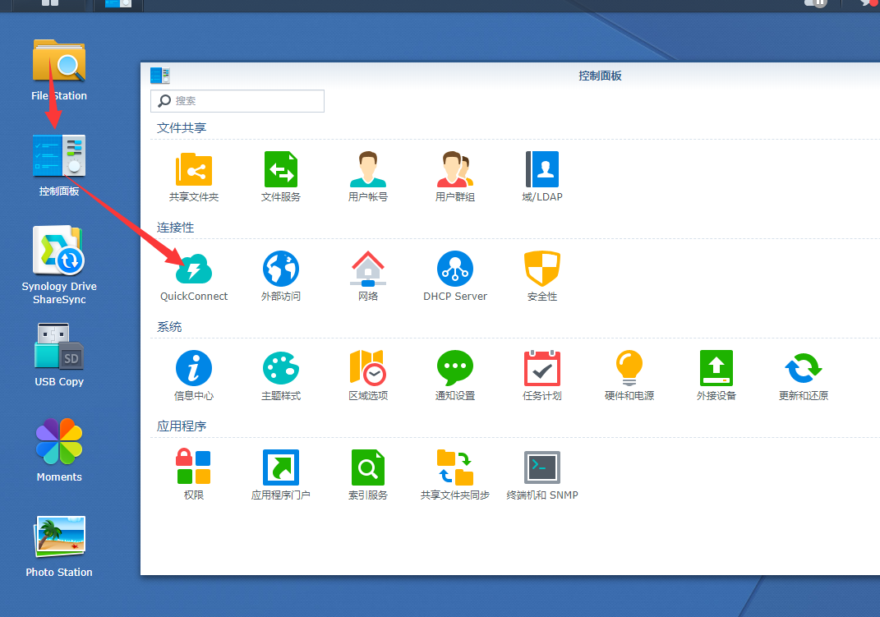Click the main menu grid button in the taskbar
The width and height of the screenshot is (880, 617).
pyautogui.click(x=50, y=3)
